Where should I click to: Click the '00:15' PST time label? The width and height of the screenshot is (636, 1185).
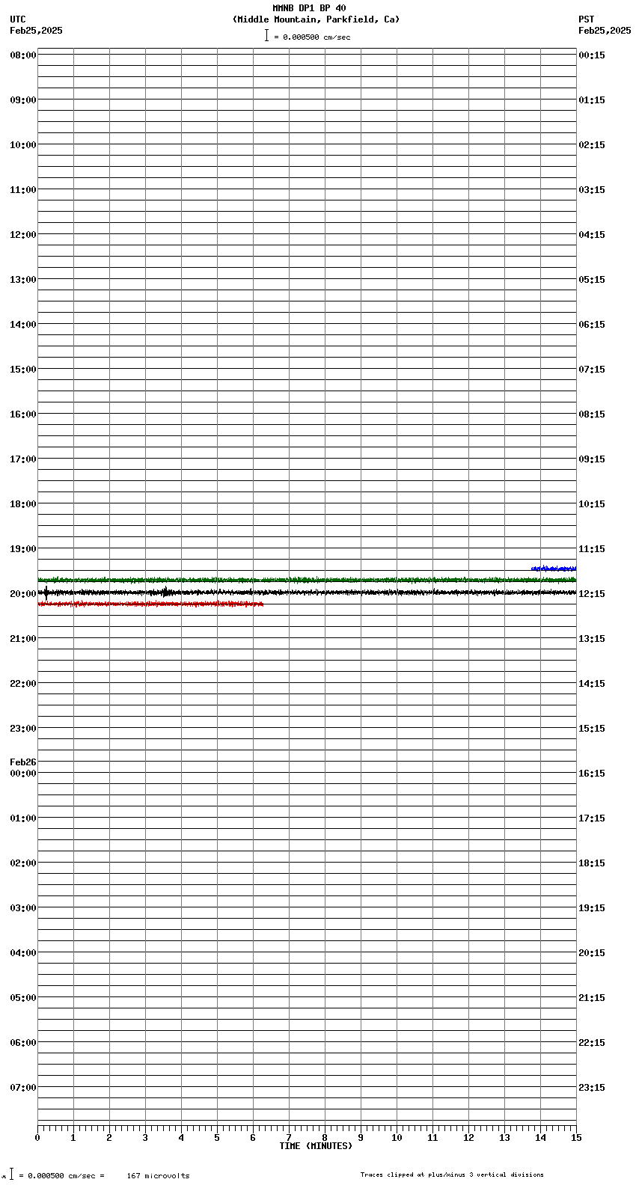[592, 55]
